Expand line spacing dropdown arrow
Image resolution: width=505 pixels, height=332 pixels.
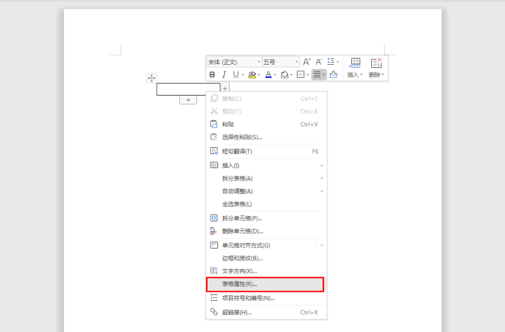click(338, 61)
